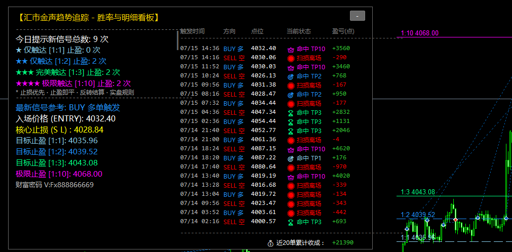512x252 pixels.
Task: Click the 极限止盈 [1:10]: 4068.00 line
Action: coord(59,174)
